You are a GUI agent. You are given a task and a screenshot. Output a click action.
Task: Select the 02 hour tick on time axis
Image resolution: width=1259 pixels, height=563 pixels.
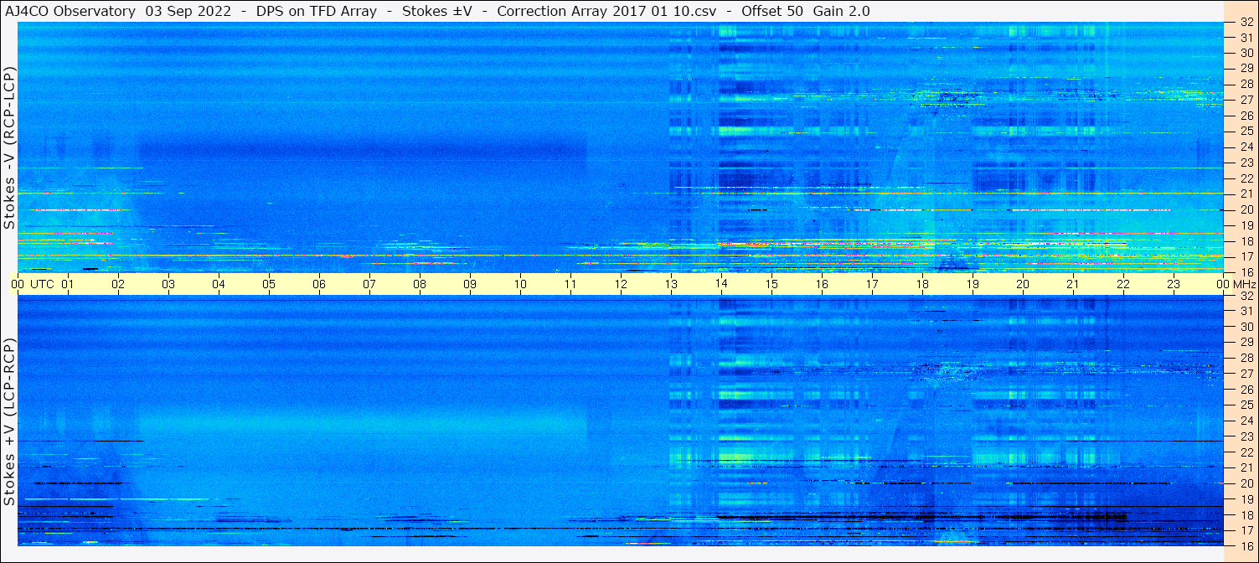click(x=118, y=284)
